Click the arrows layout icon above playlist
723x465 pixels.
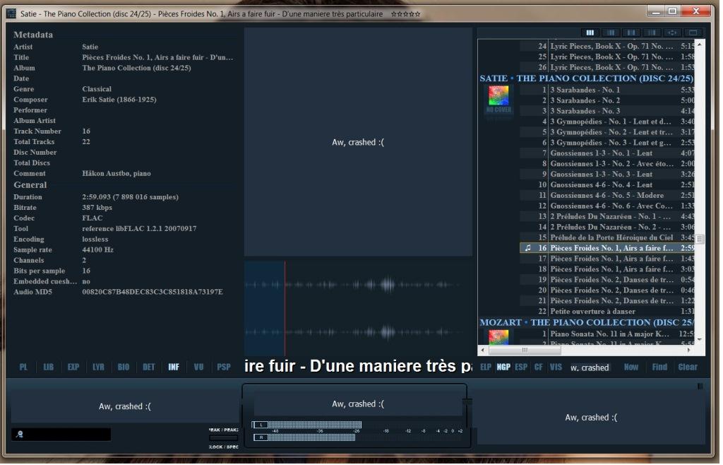click(x=672, y=33)
